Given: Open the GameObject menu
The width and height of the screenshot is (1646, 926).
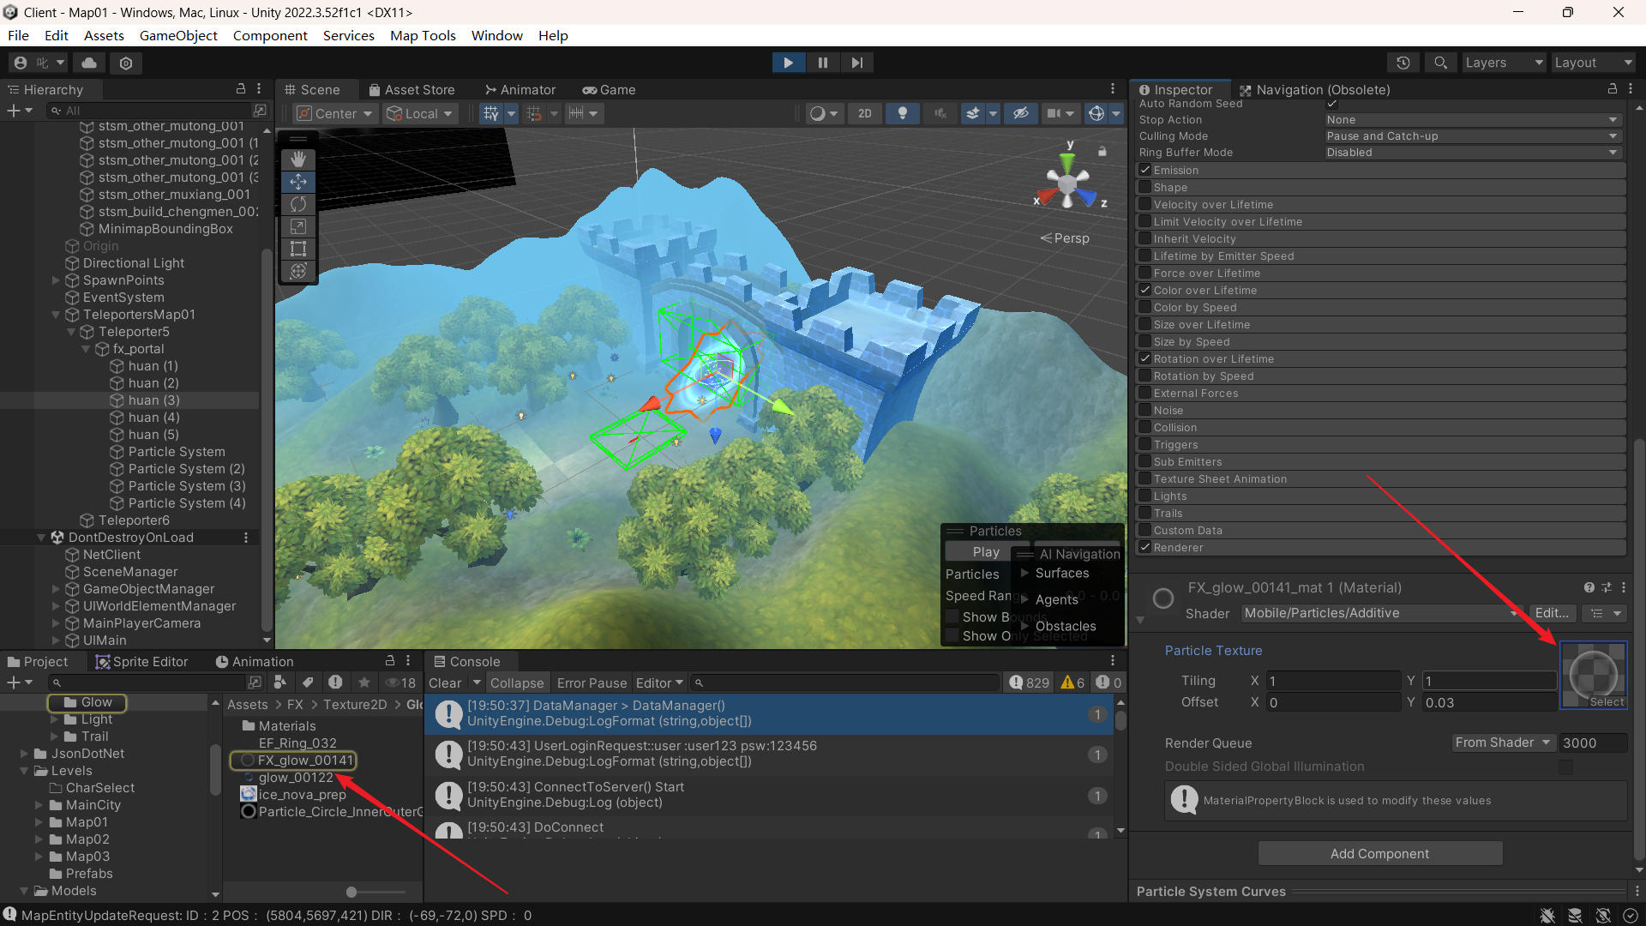Looking at the screenshot, I should pos(178,35).
